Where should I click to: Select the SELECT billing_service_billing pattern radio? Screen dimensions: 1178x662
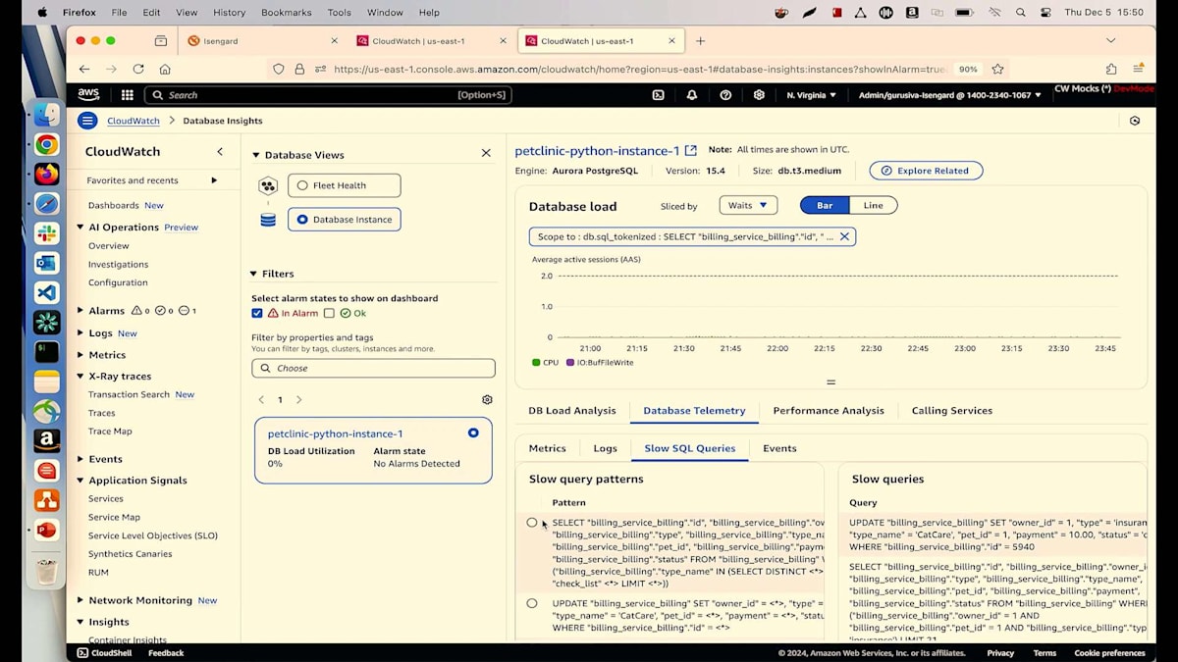(532, 523)
